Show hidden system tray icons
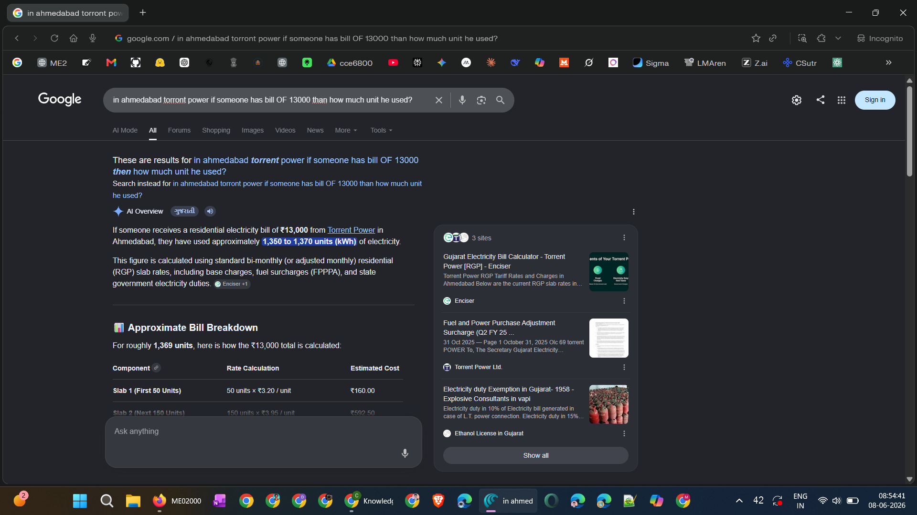The height and width of the screenshot is (515, 917). [739, 501]
